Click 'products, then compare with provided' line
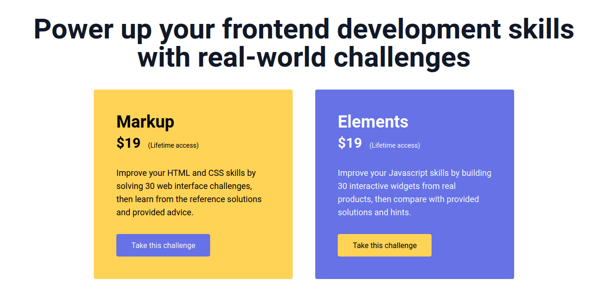607x302 pixels. coord(408,199)
